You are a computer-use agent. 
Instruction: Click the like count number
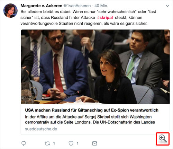78,143
